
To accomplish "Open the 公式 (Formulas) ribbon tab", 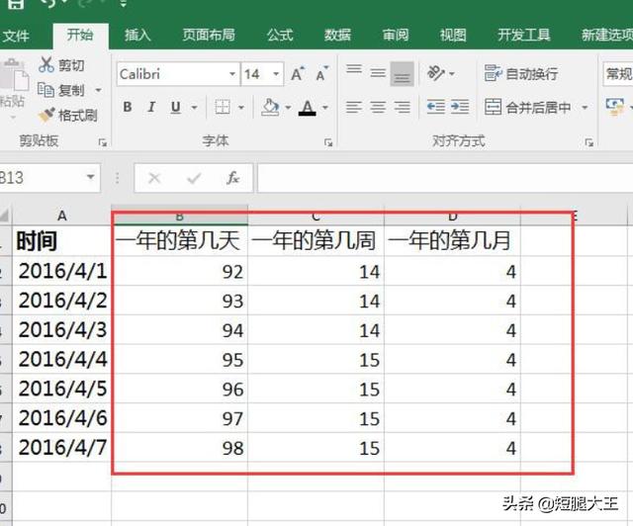I will click(280, 36).
